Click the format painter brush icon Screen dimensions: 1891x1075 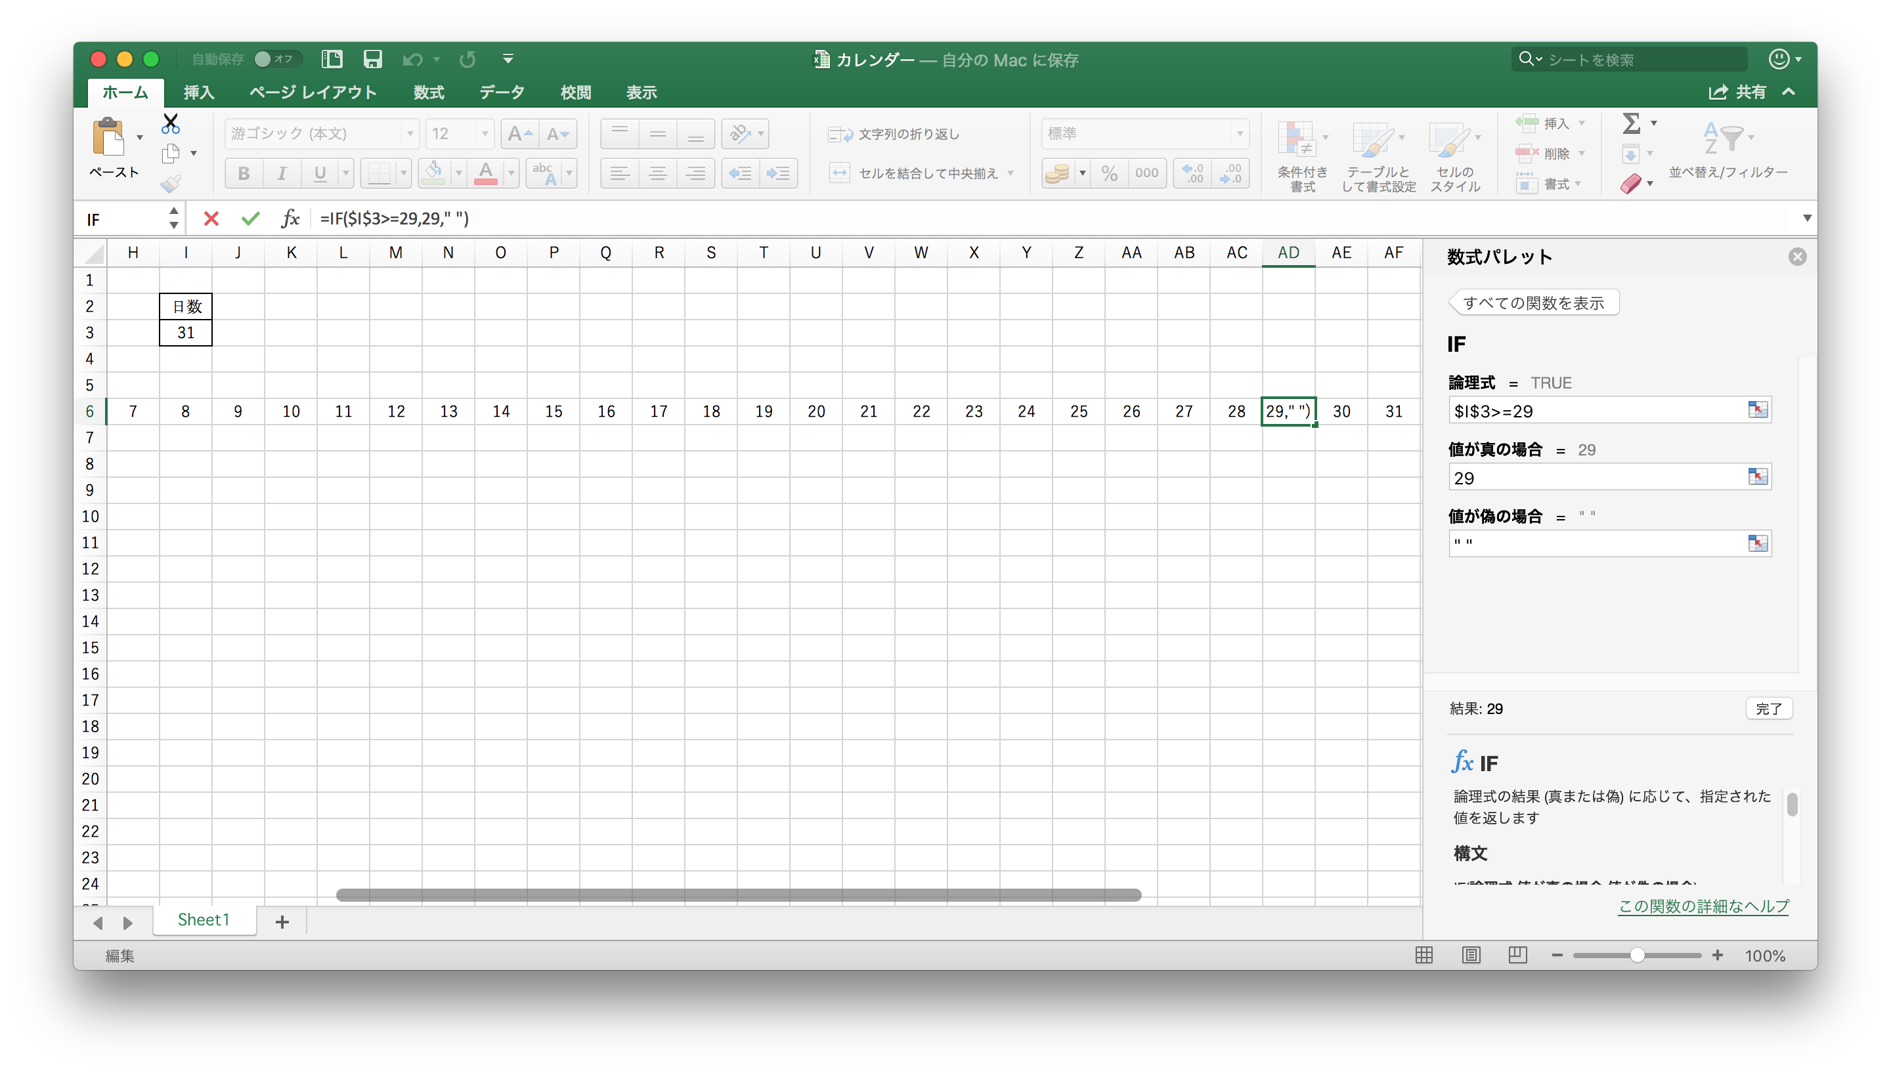(x=171, y=183)
